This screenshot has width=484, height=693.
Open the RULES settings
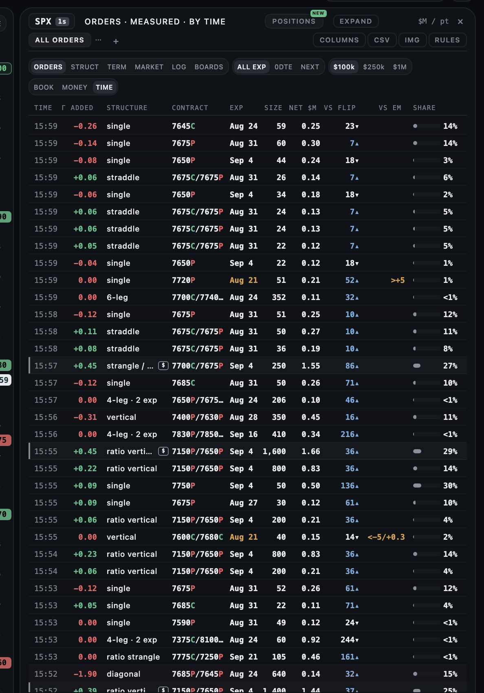pyautogui.click(x=447, y=40)
